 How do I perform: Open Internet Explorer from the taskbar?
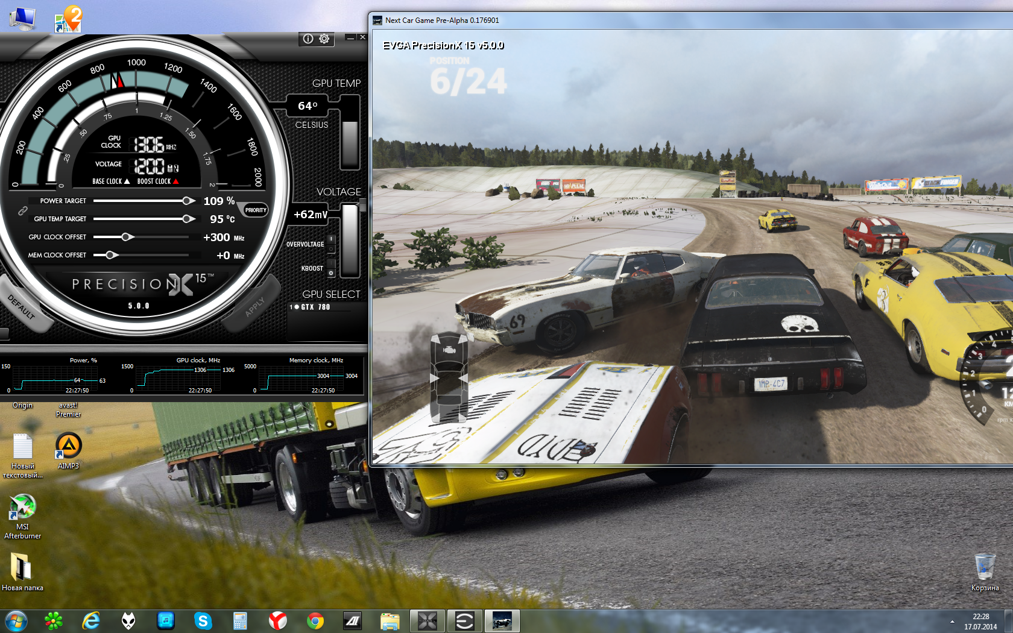coord(91,621)
